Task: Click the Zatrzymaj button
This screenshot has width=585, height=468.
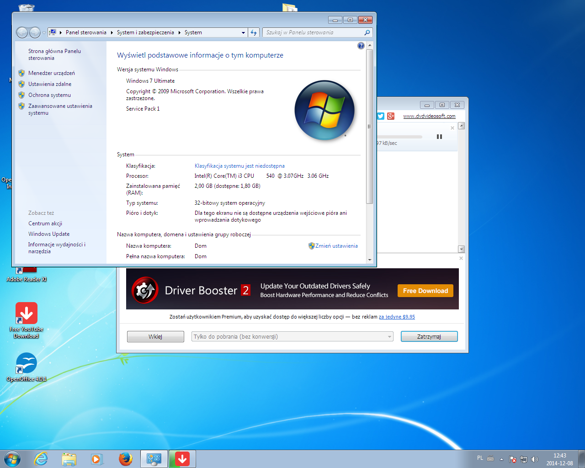Action: click(429, 337)
